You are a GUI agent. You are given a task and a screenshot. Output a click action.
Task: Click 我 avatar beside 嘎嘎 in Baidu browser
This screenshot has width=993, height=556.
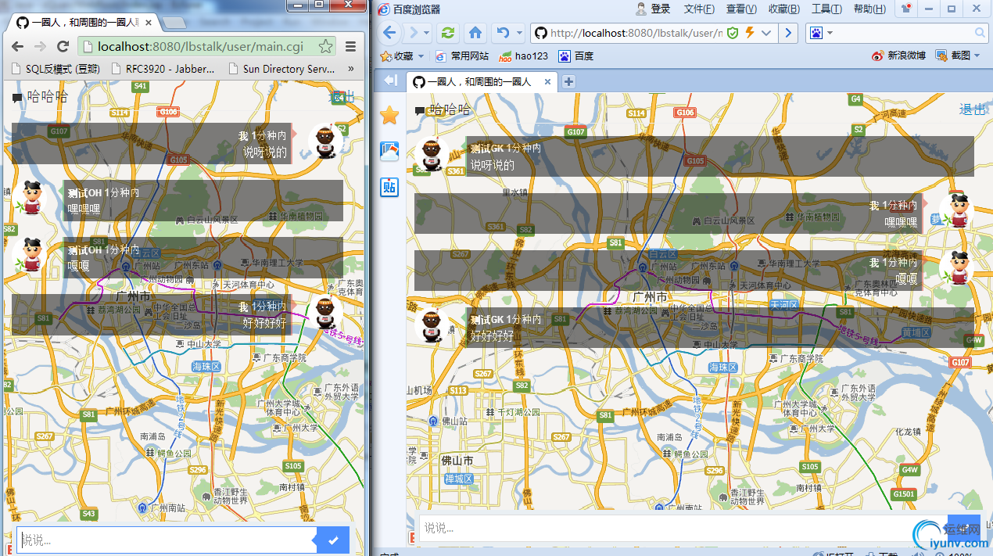coord(956,270)
